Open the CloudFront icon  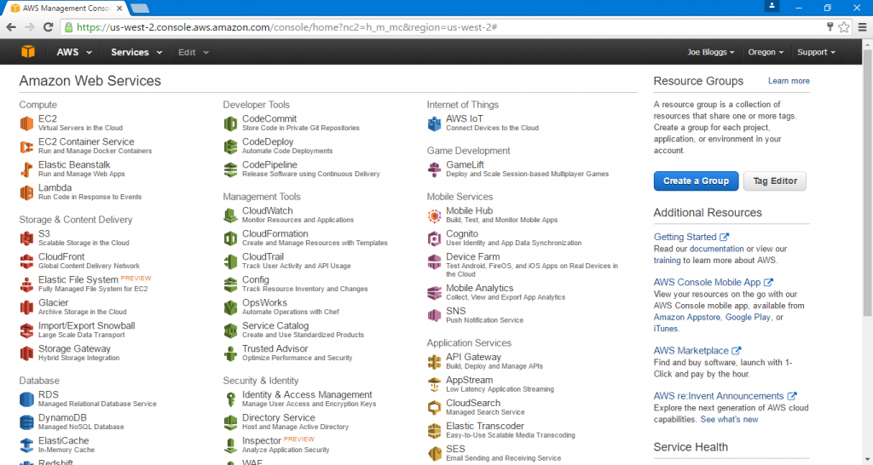pyautogui.click(x=26, y=261)
